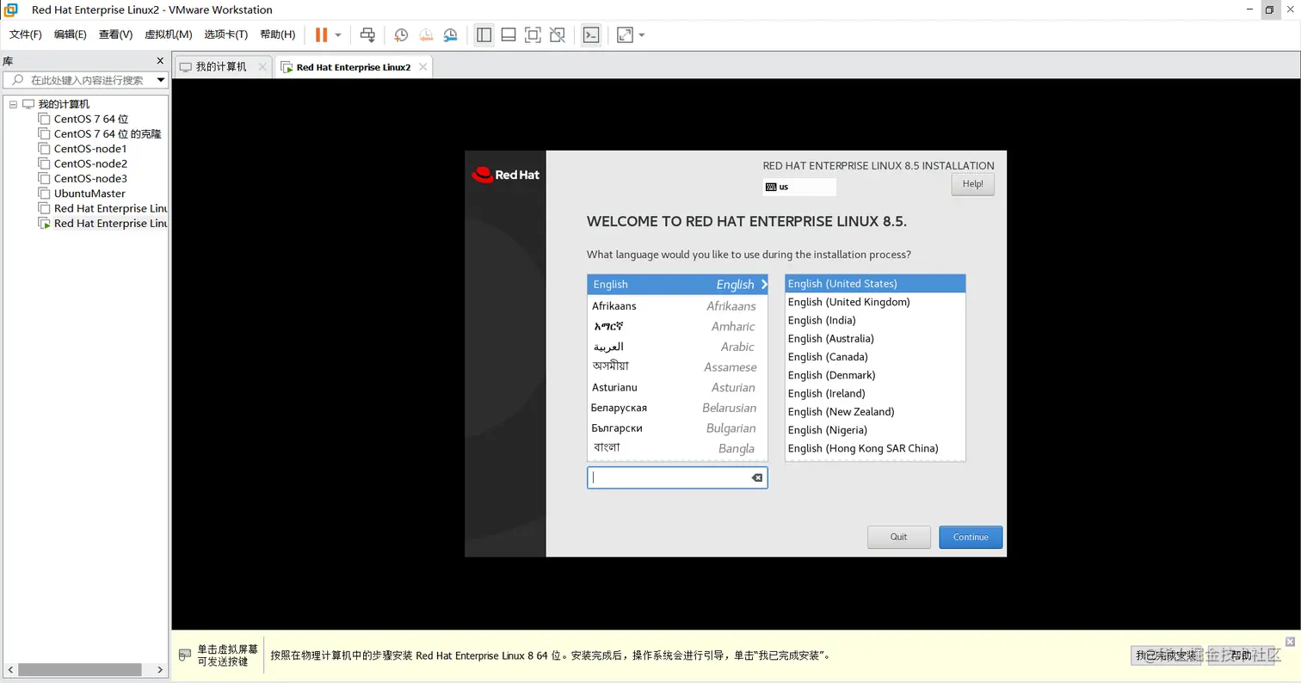The image size is (1301, 683).
Task: Select the running Red Hat VM with green icon
Action: 103,224
